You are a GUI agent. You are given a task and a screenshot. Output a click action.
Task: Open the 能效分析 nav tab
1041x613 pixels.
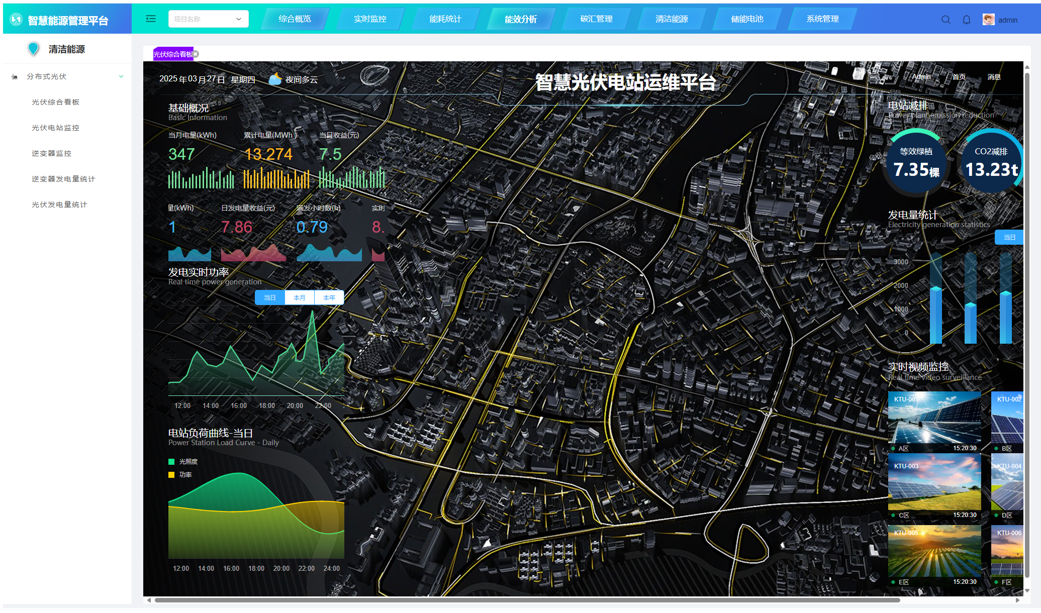(x=521, y=19)
